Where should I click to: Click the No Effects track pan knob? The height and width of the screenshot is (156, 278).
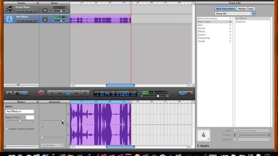pyautogui.click(x=45, y=19)
